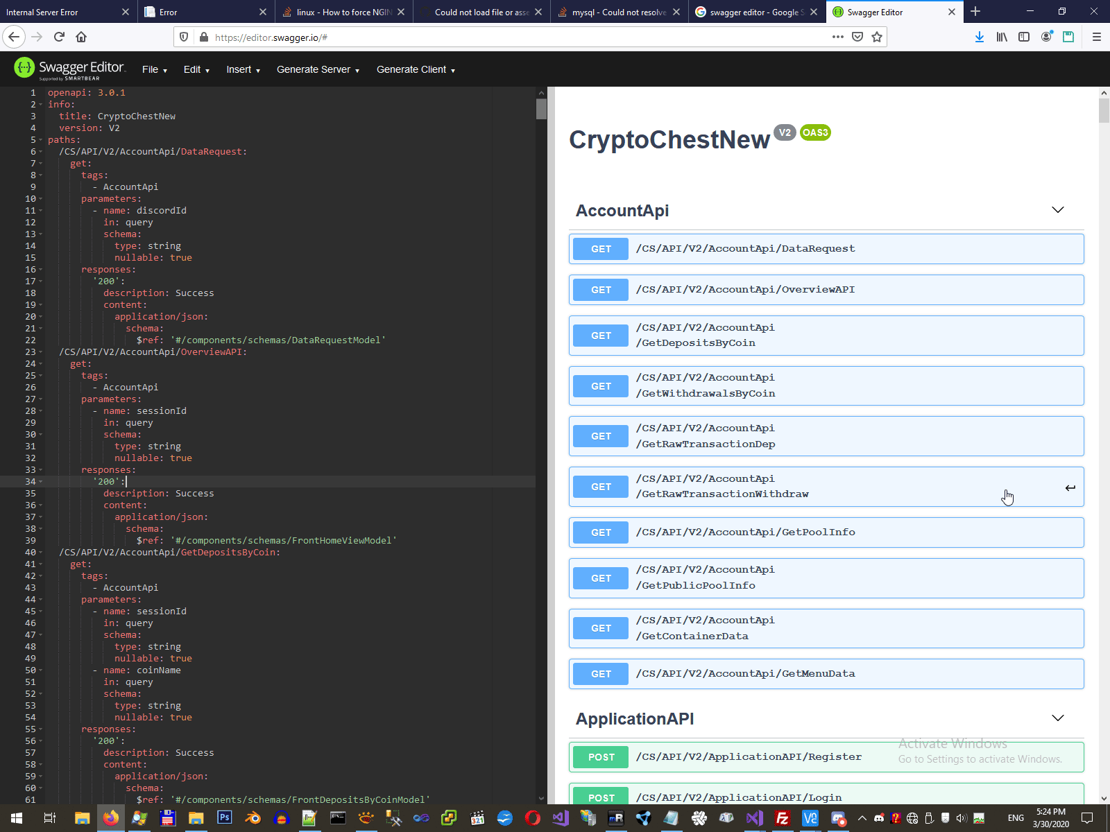This screenshot has height=832, width=1110.
Task: Reload the Swagger Editor page
Action: (59, 37)
